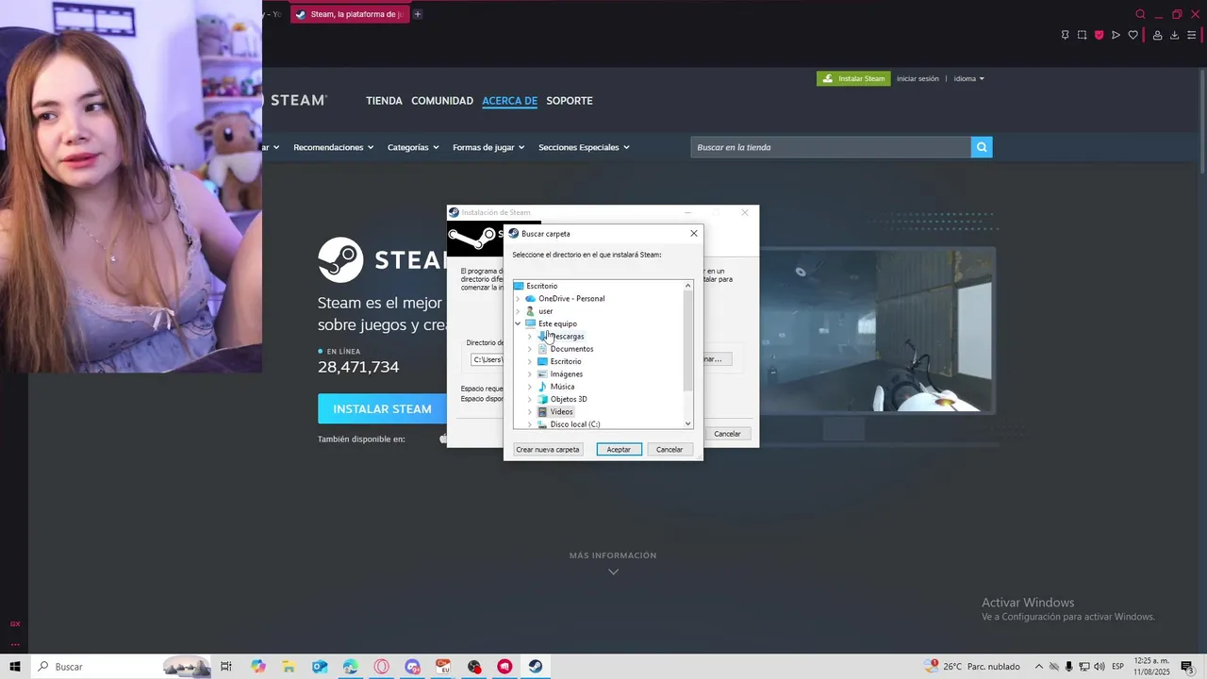Collapse the Este equipo tree node arrow
This screenshot has height=679, width=1207.
tap(517, 323)
